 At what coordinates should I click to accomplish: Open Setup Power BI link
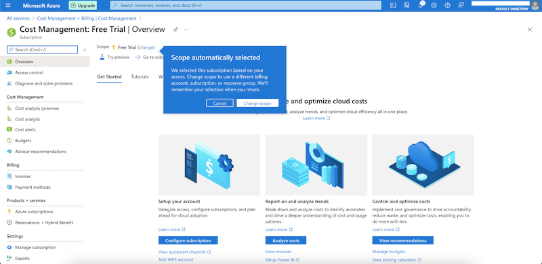283,259
